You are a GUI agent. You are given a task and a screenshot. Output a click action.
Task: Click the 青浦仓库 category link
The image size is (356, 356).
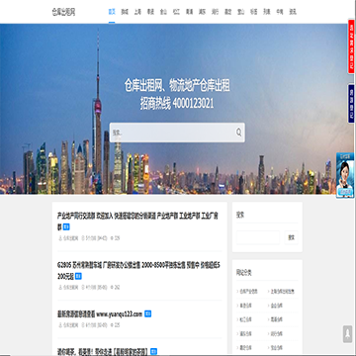click(277, 319)
